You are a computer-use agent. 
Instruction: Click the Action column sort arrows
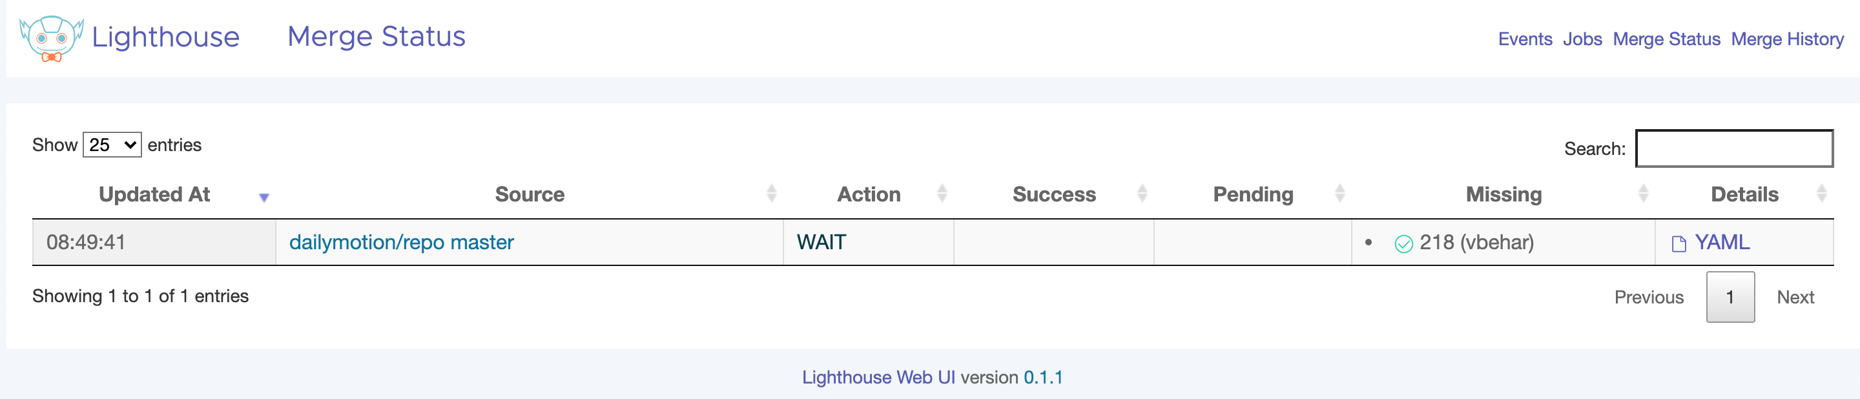coord(942,194)
